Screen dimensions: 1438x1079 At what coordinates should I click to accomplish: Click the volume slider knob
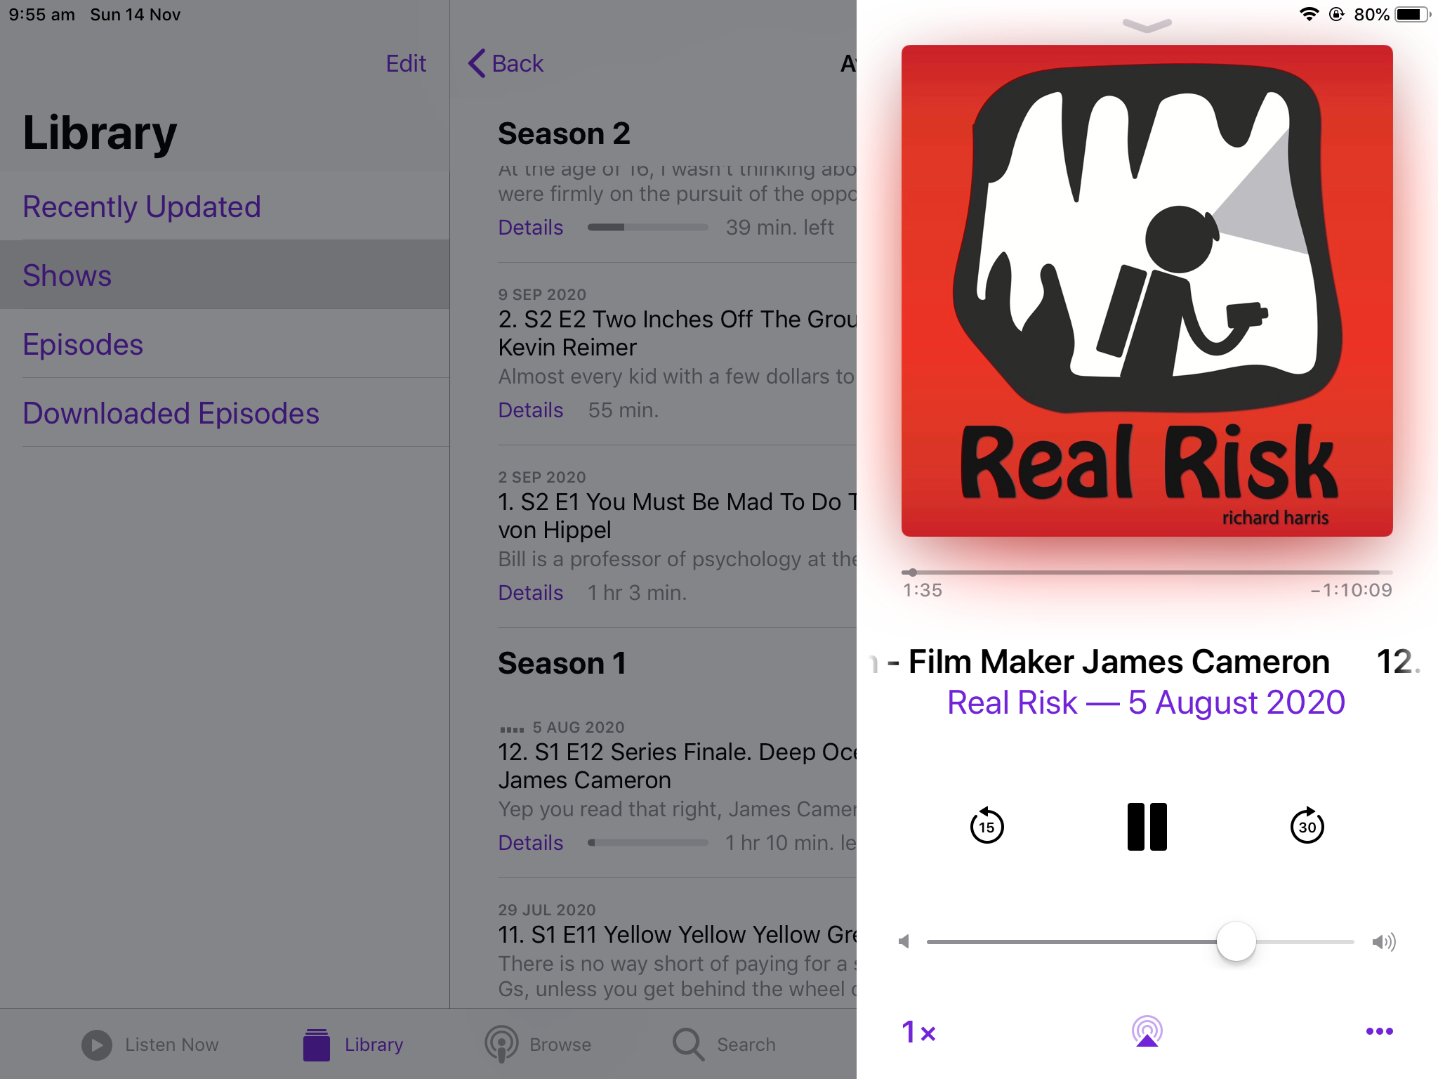tap(1236, 941)
